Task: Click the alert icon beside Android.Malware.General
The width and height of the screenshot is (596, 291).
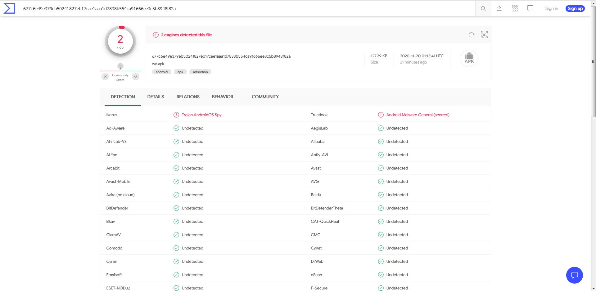Action: pyautogui.click(x=381, y=115)
